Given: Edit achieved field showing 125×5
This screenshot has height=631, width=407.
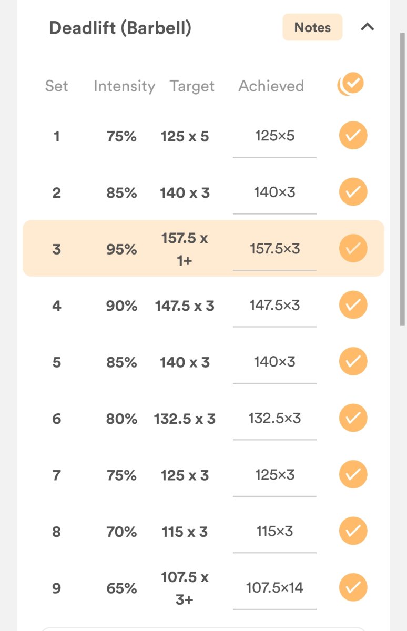Looking at the screenshot, I should (x=274, y=137).
